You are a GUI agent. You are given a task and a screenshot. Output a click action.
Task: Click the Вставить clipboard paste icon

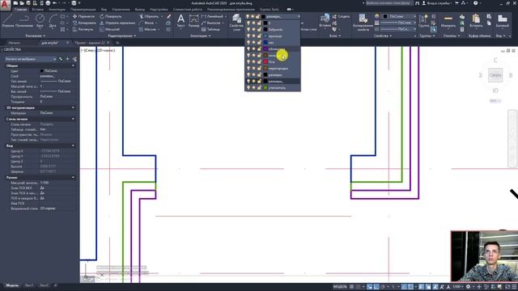click(476, 20)
